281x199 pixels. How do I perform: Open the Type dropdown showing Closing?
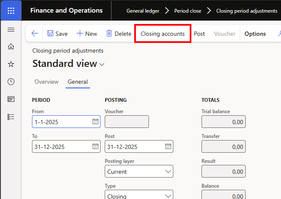point(139,195)
